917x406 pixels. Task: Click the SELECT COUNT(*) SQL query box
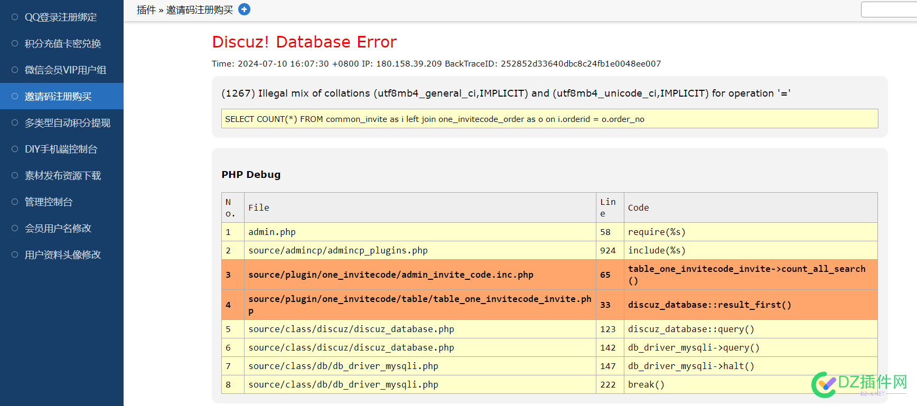click(549, 119)
